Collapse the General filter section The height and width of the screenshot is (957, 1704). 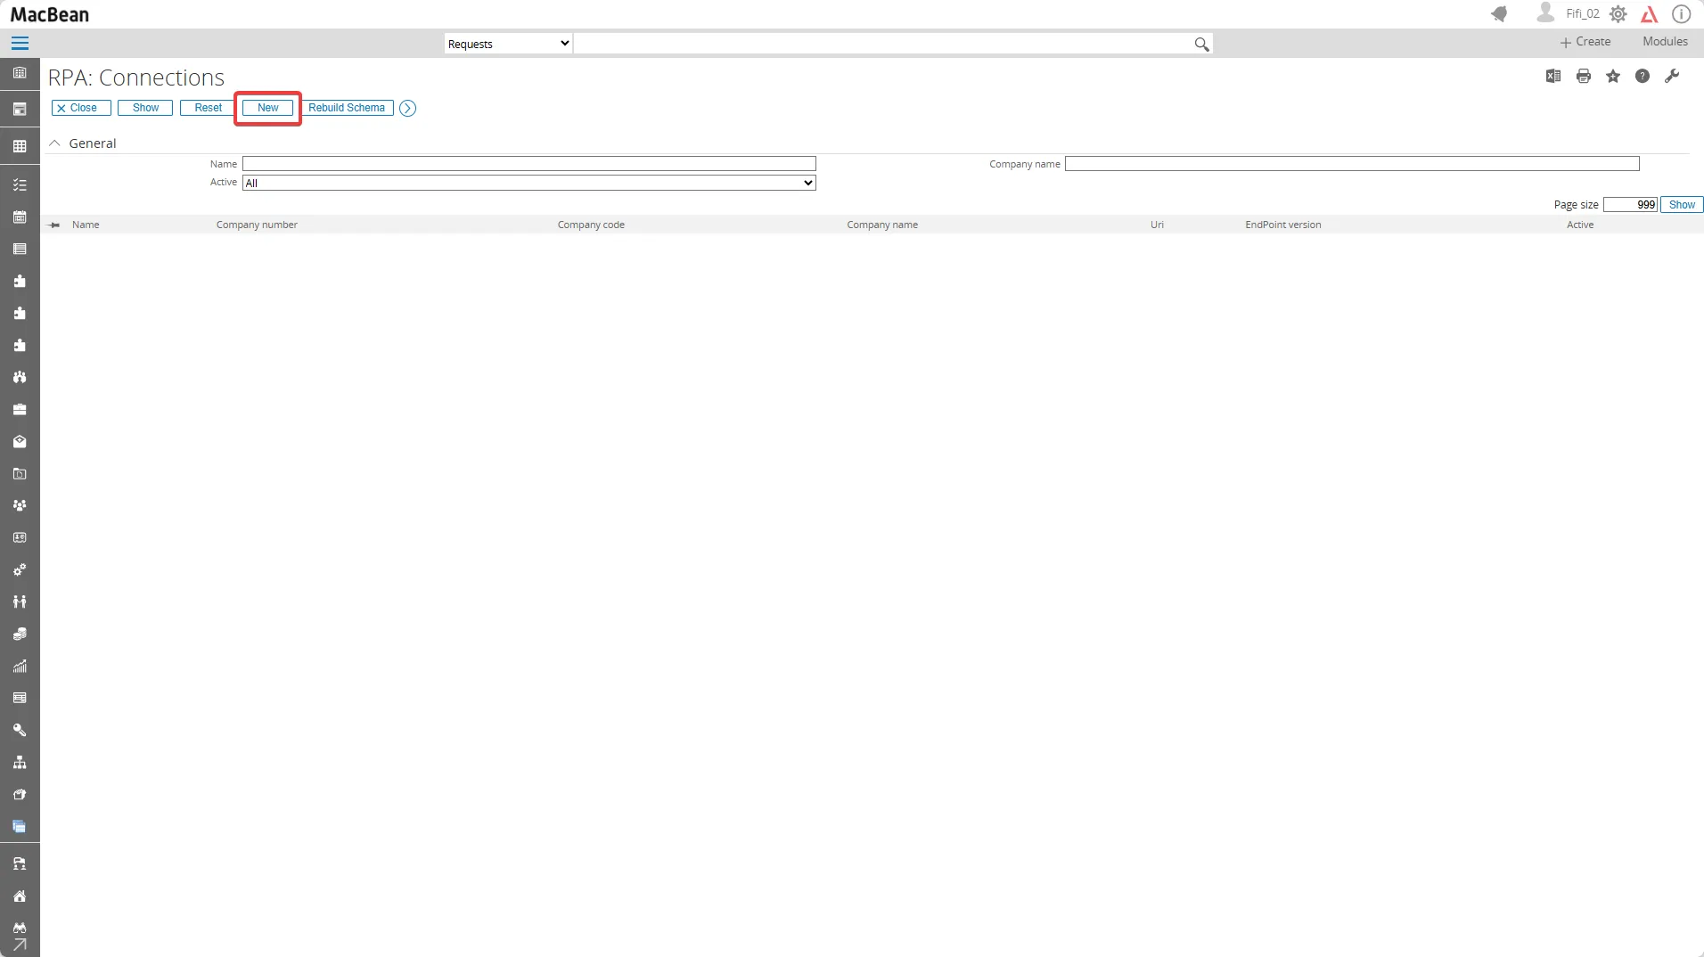[54, 143]
